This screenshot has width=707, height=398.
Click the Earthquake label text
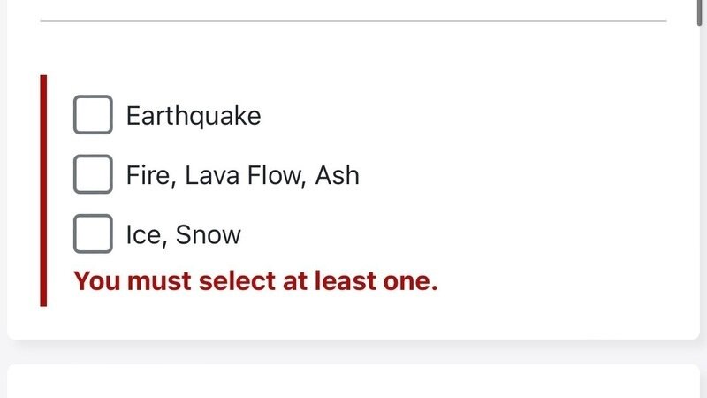[194, 116]
